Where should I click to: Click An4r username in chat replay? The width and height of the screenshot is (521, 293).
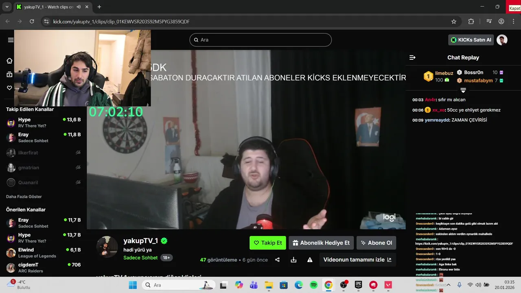pyautogui.click(x=430, y=100)
